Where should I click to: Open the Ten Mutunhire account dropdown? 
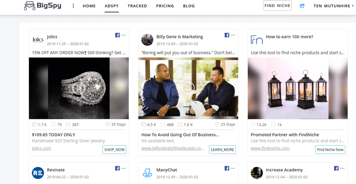point(334,6)
